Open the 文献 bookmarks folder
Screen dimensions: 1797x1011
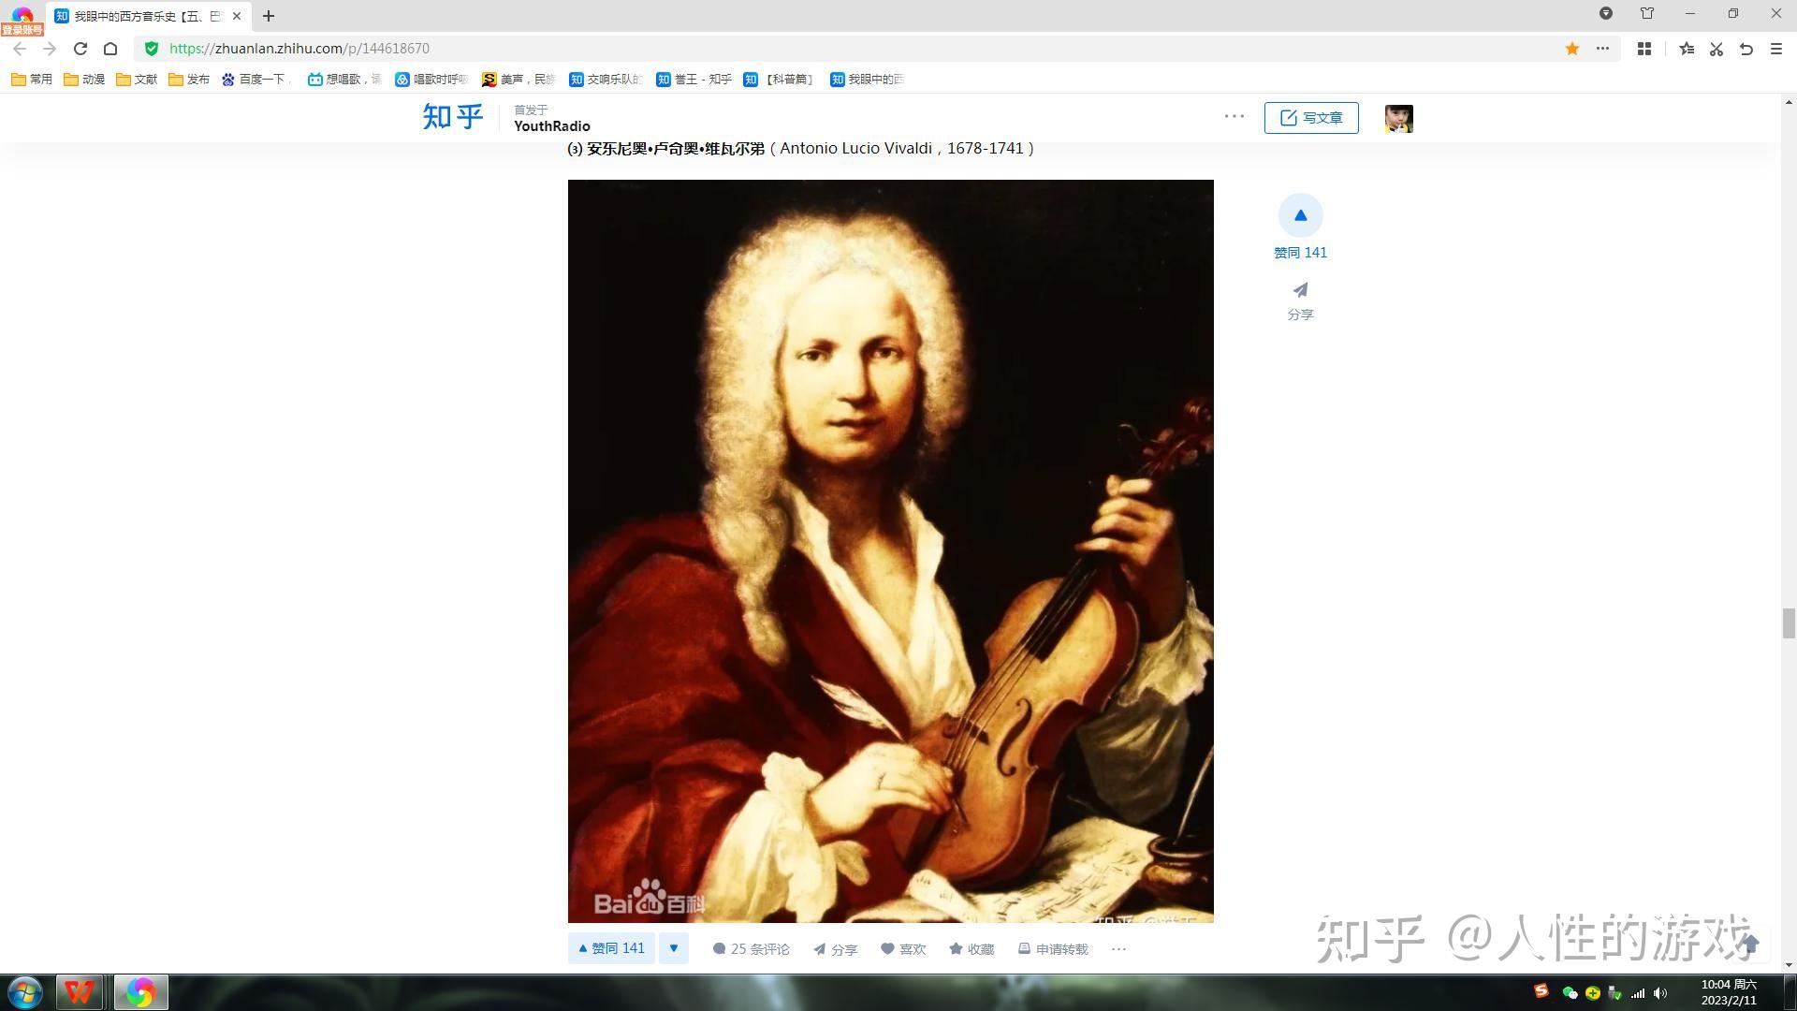pos(137,80)
